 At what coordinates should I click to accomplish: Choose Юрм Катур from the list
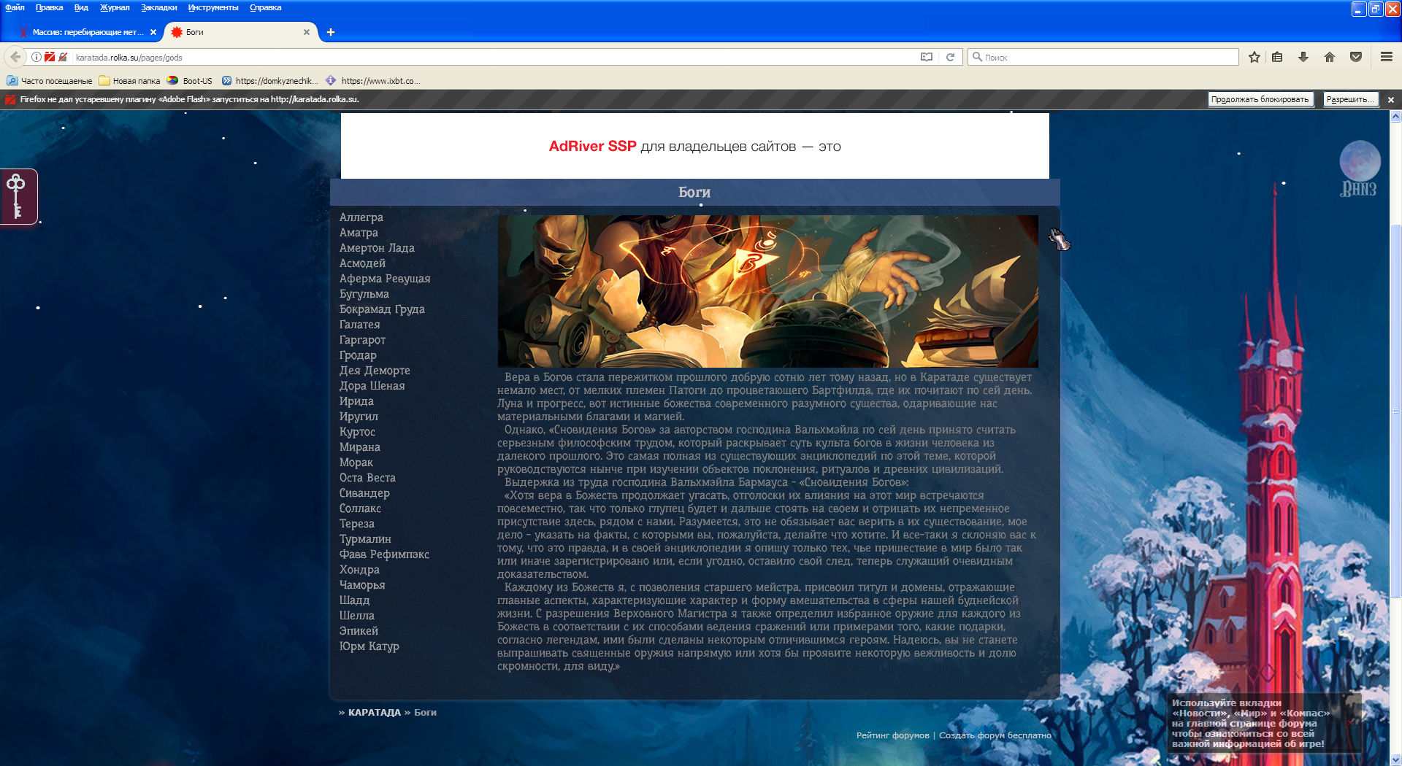click(369, 646)
